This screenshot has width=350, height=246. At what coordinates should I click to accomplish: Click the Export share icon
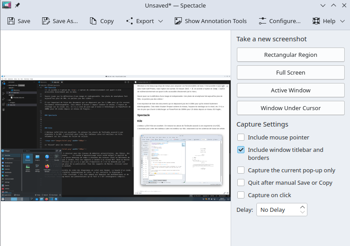click(129, 21)
